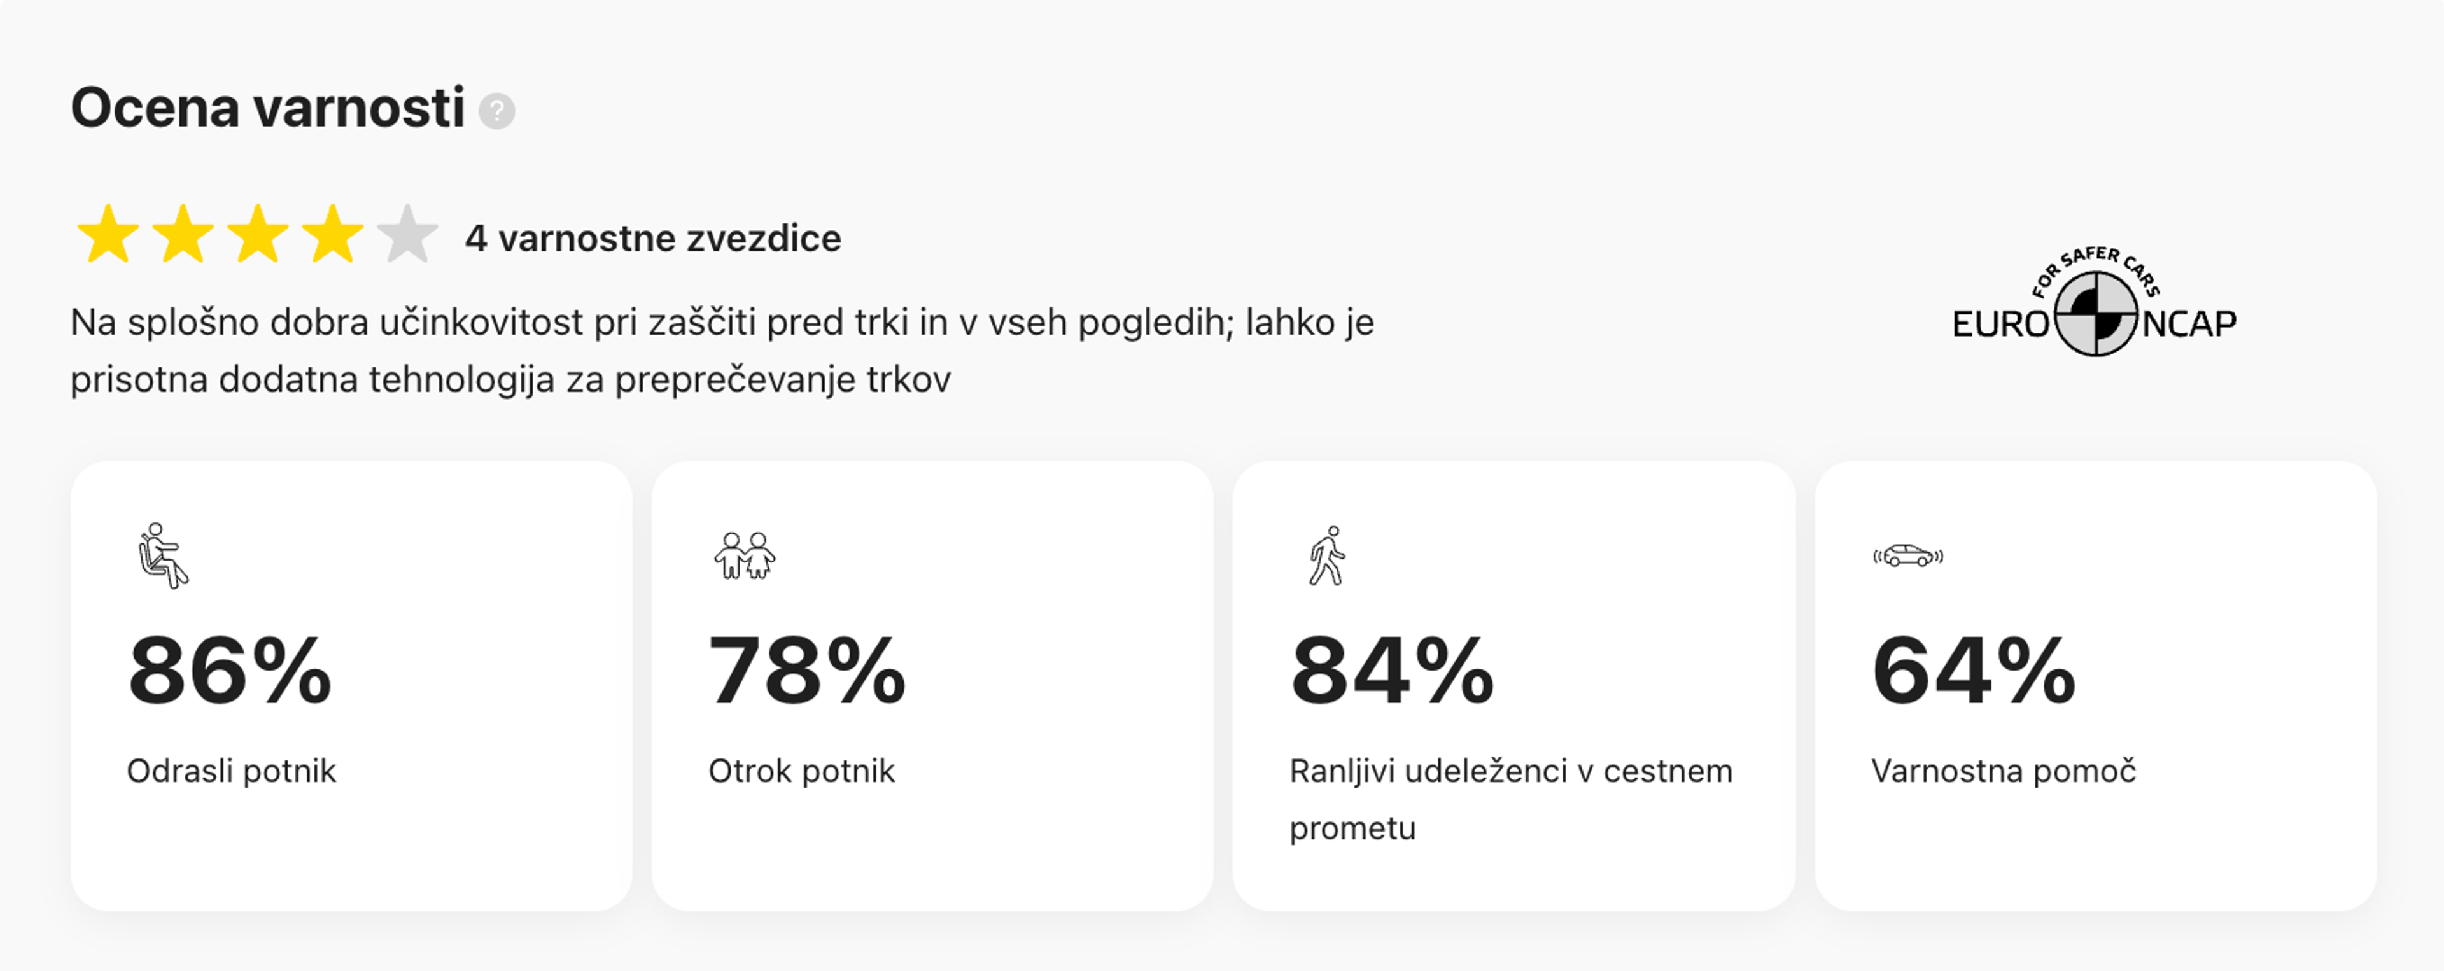
Task: Click the Ranljivi udeleženci v cestnem prometu label
Action: coord(1510,799)
